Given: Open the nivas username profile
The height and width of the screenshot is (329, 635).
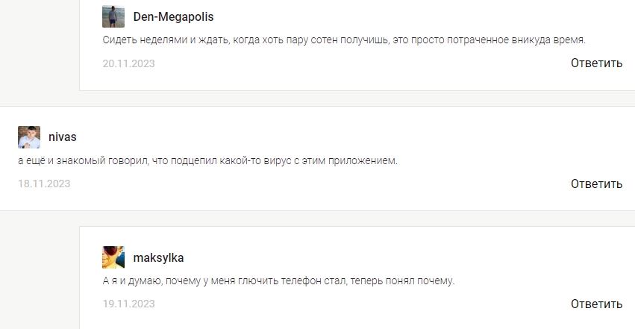Looking at the screenshot, I should coord(63,137).
